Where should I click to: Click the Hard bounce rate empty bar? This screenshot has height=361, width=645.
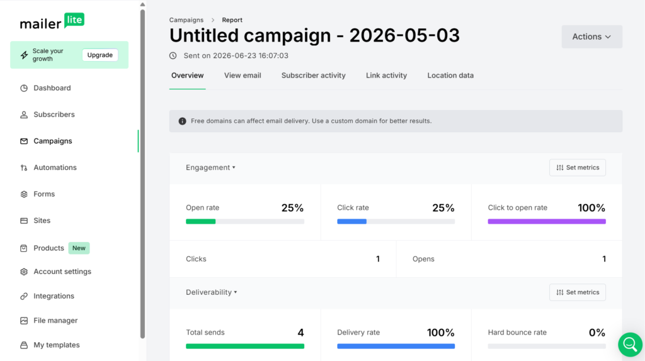547,346
